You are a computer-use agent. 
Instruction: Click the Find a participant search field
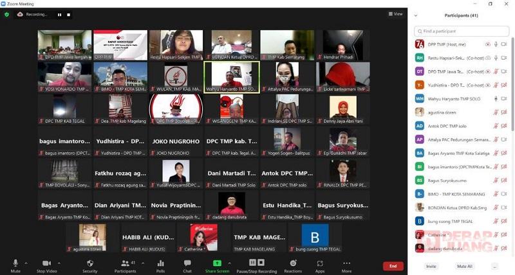pyautogui.click(x=462, y=31)
